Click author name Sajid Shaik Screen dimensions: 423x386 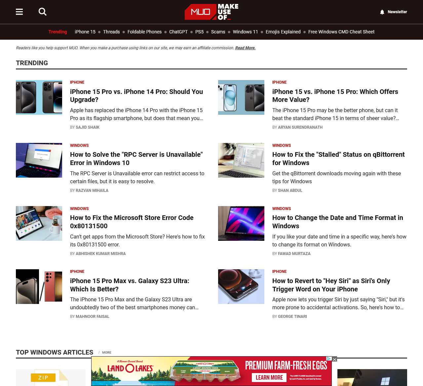coord(87,127)
